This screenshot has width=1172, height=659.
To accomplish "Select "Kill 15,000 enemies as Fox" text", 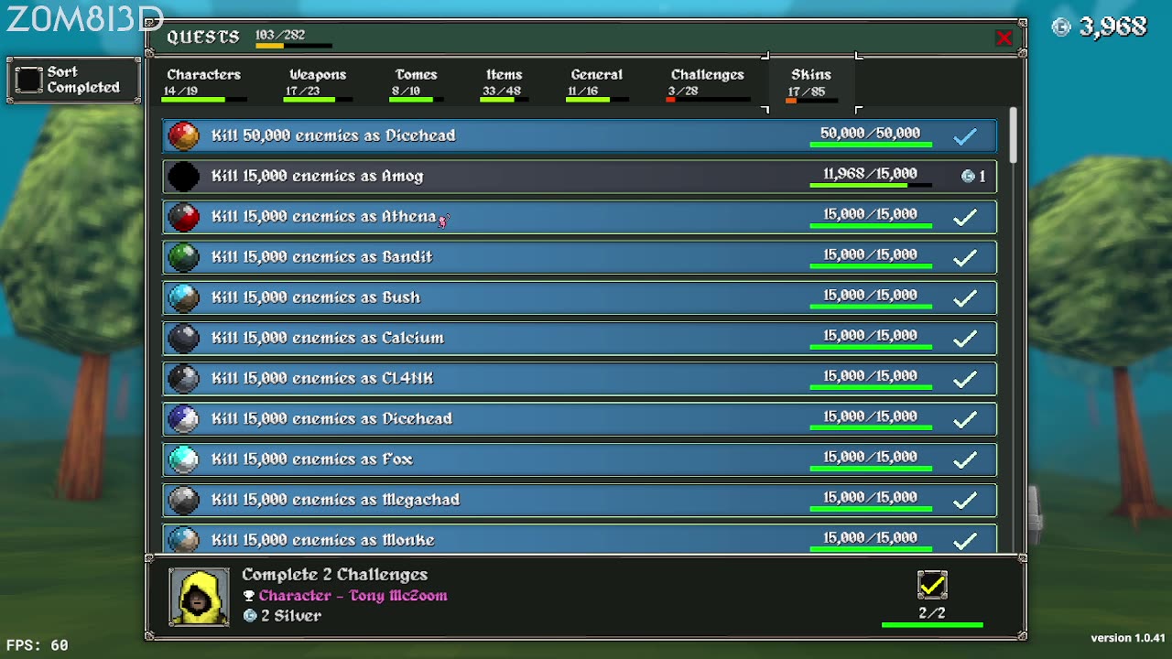I will (312, 459).
